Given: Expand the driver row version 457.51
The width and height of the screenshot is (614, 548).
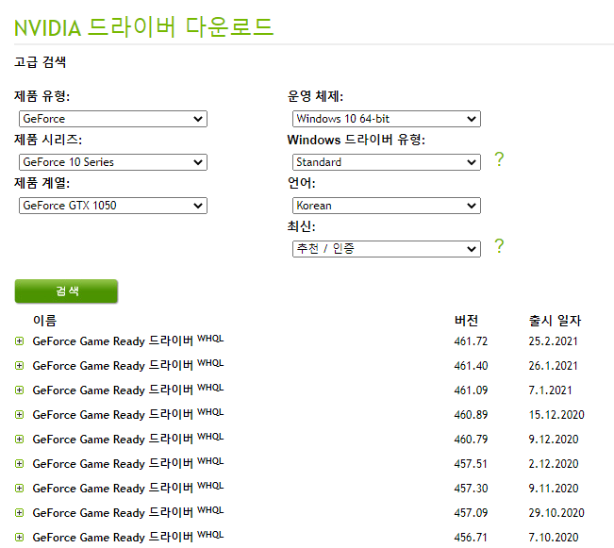Looking at the screenshot, I should [x=19, y=464].
